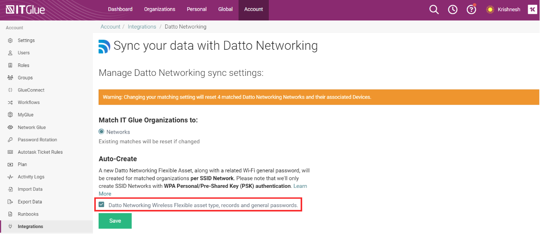Click the Password Rotation key icon
540x234 pixels.
[10, 140]
